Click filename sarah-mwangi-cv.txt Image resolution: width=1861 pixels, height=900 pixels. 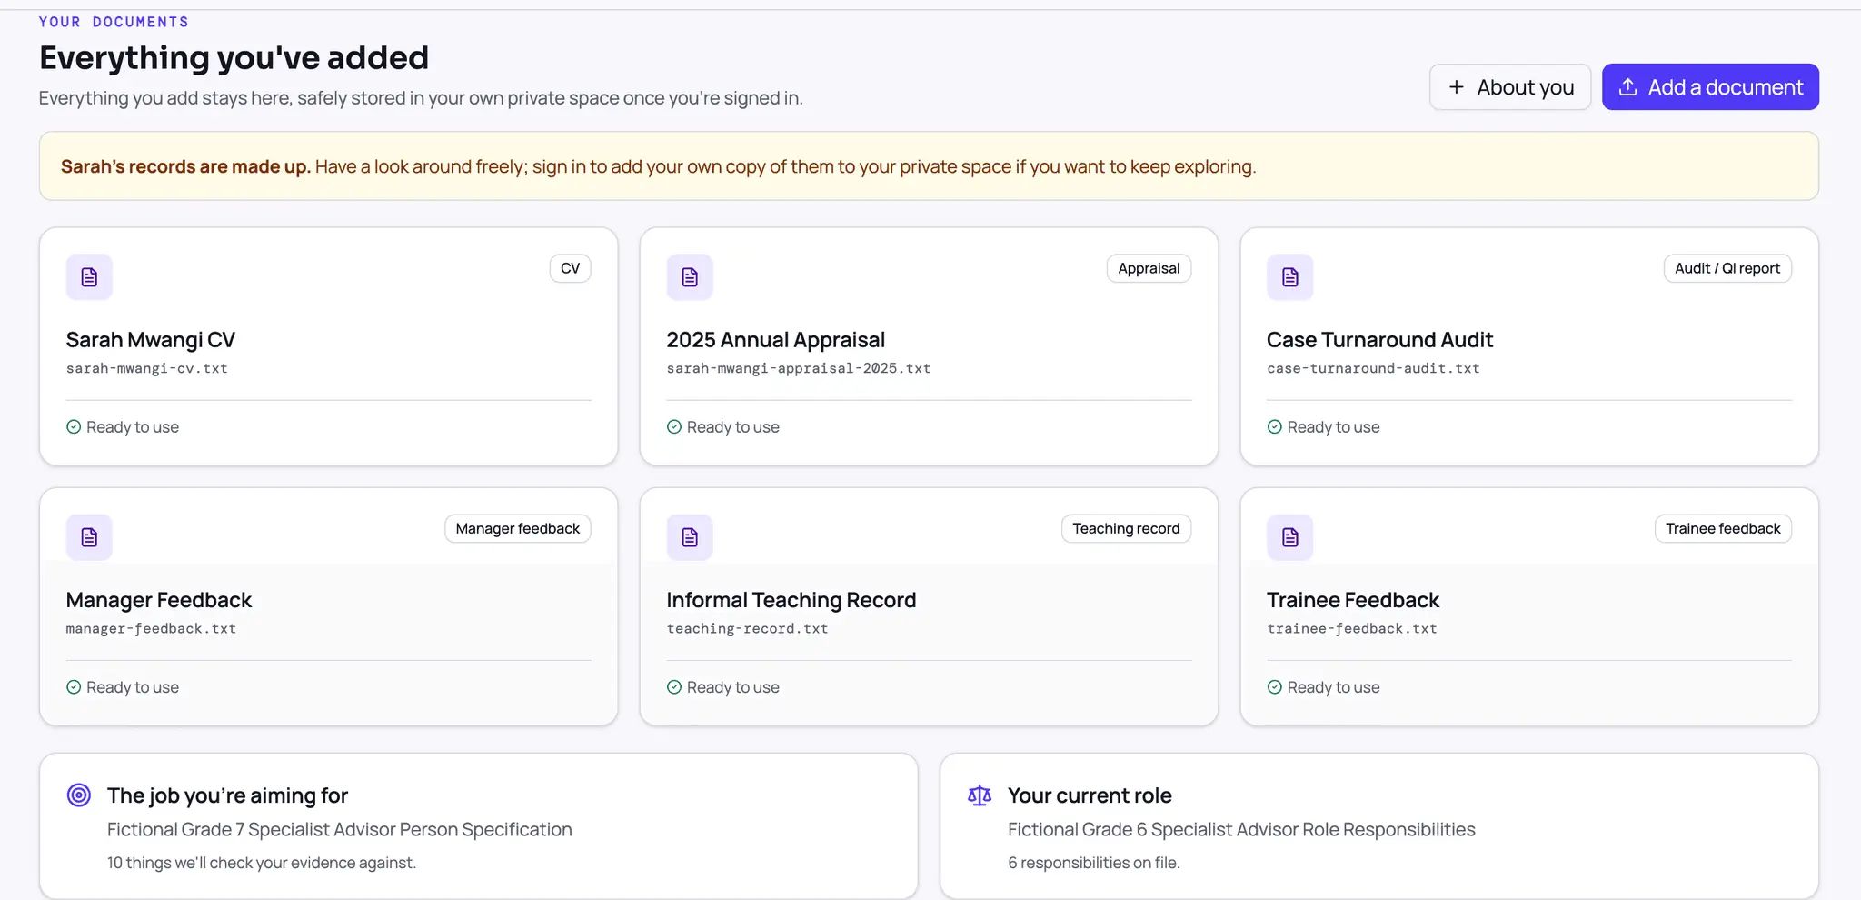(x=147, y=368)
